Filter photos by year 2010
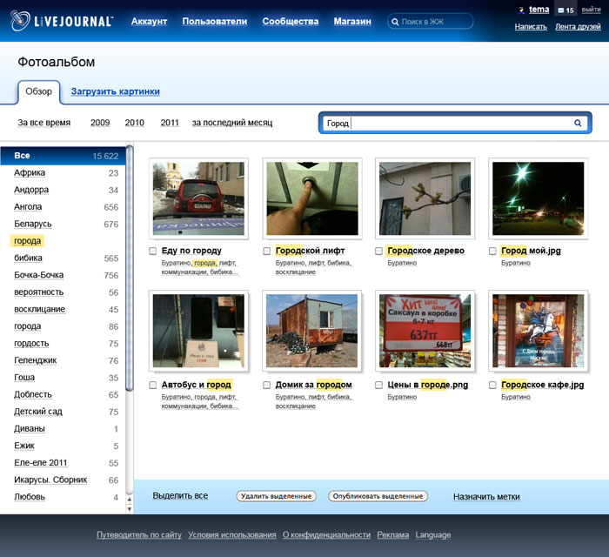This screenshot has height=557, width=609. click(x=135, y=123)
